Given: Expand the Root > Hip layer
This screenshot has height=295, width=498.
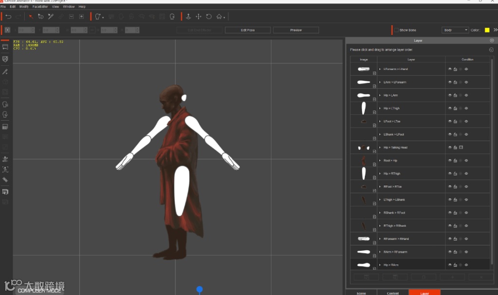Looking at the screenshot, I should [x=380, y=161].
